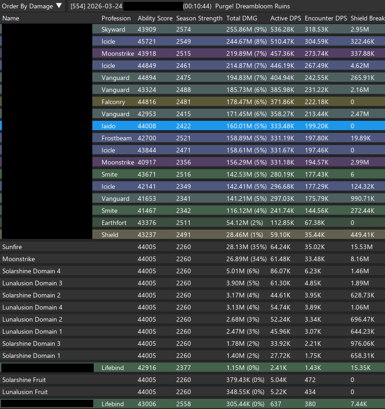Click the Sunfire name row
The width and height of the screenshot is (385, 409).
(x=192, y=247)
